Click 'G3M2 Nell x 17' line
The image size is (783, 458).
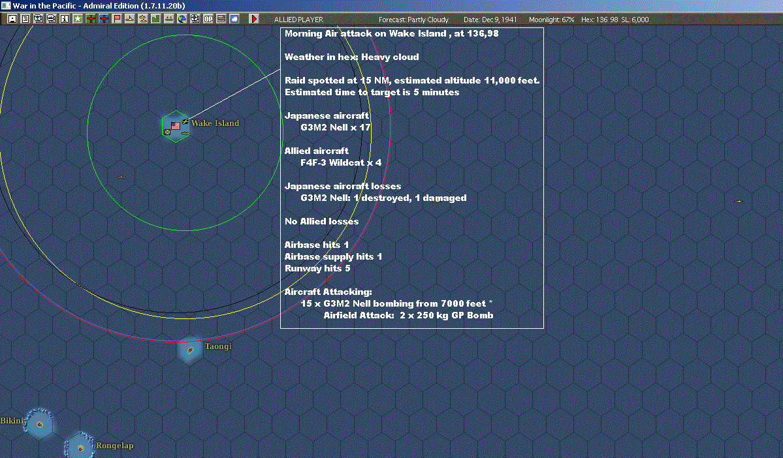(336, 127)
